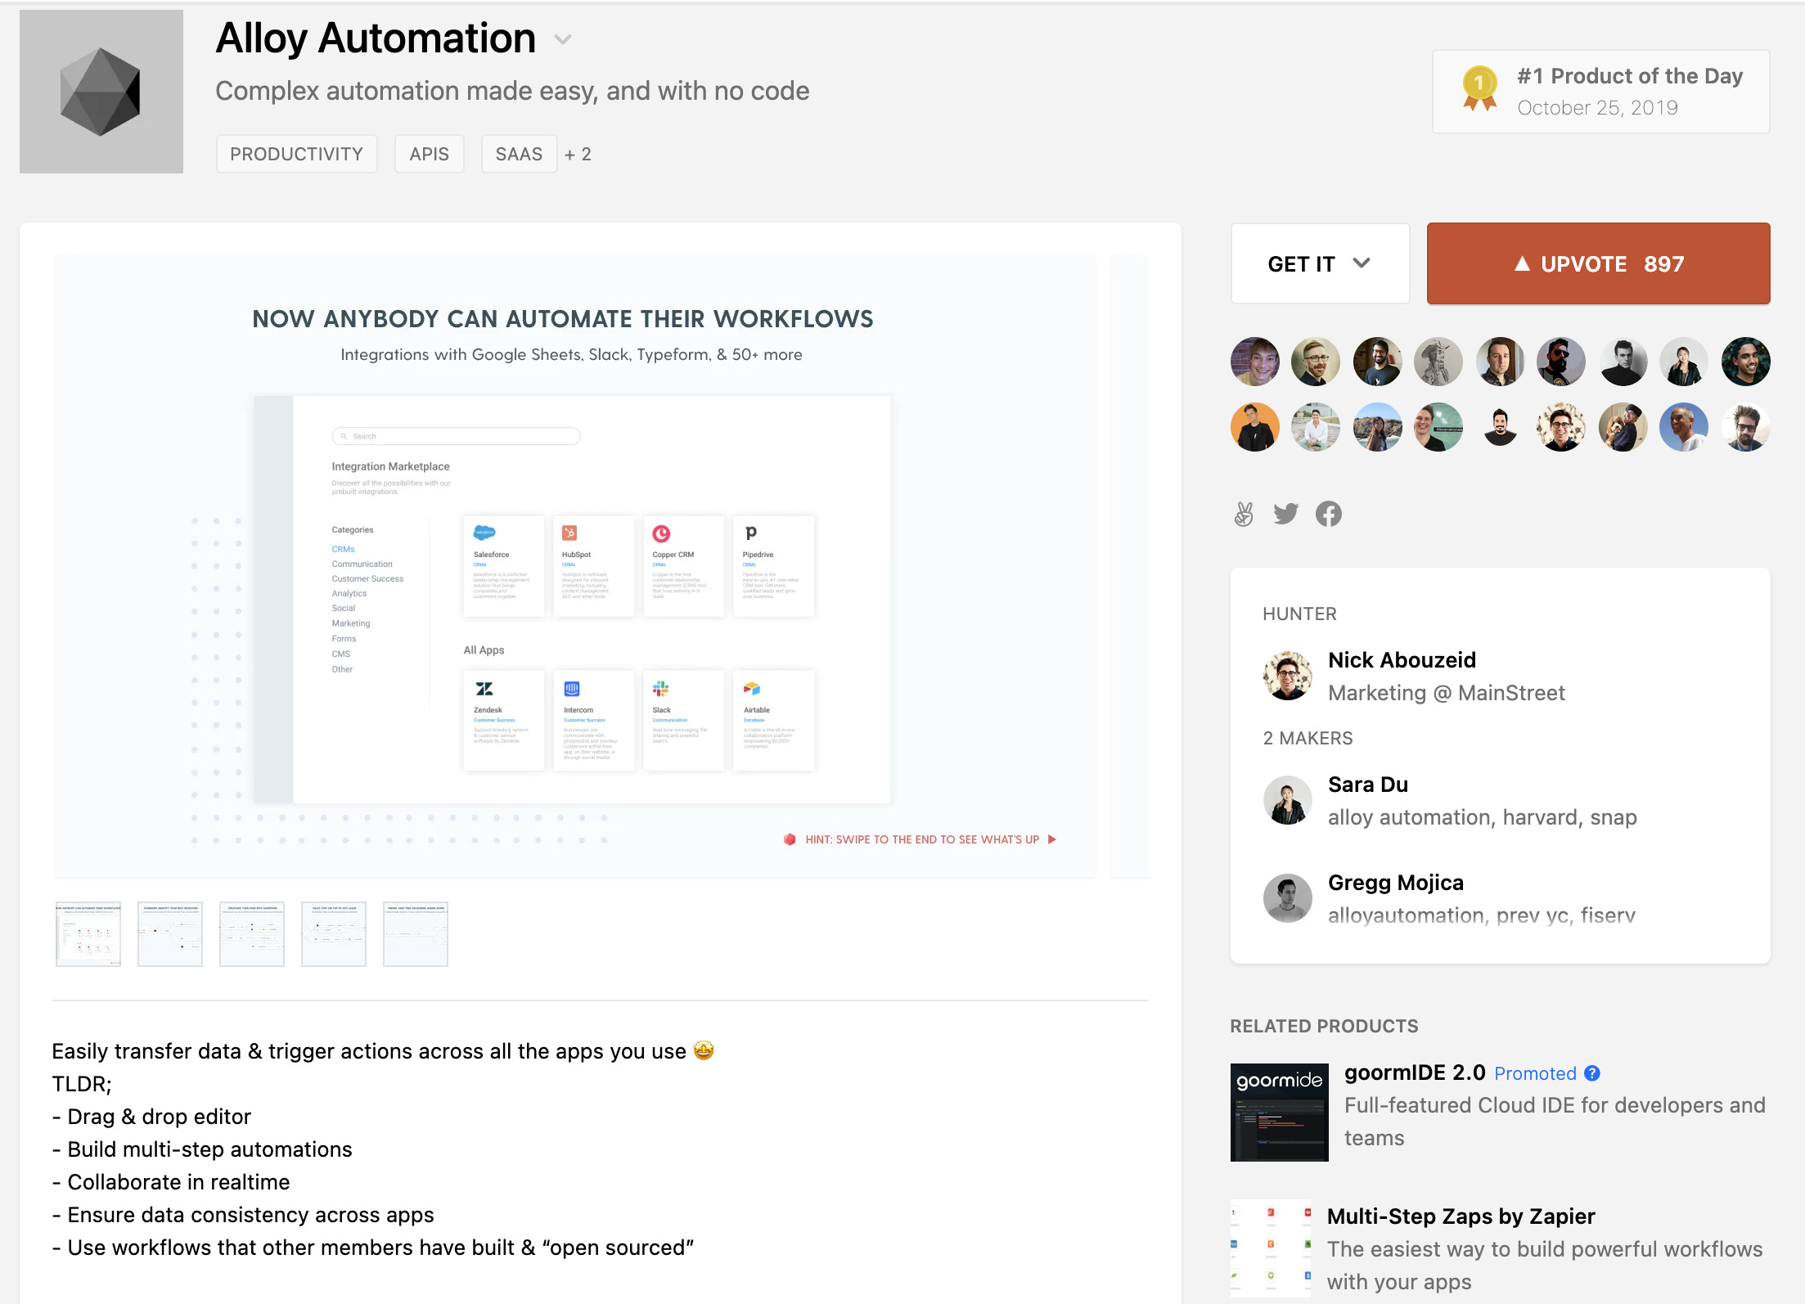Click Gregg Mojica's avatar in Makers section
Viewport: 1805px width, 1304px height.
click(1287, 898)
